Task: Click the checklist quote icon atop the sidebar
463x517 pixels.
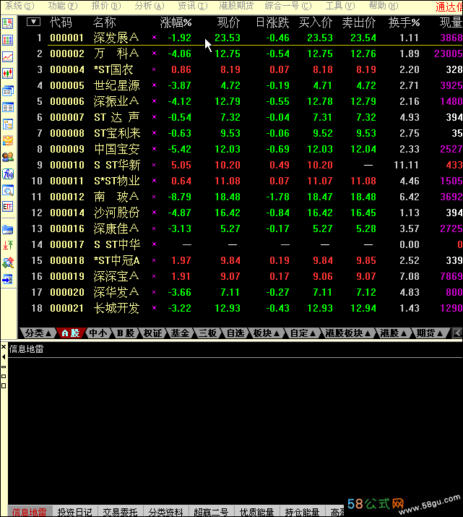Action: (7, 23)
